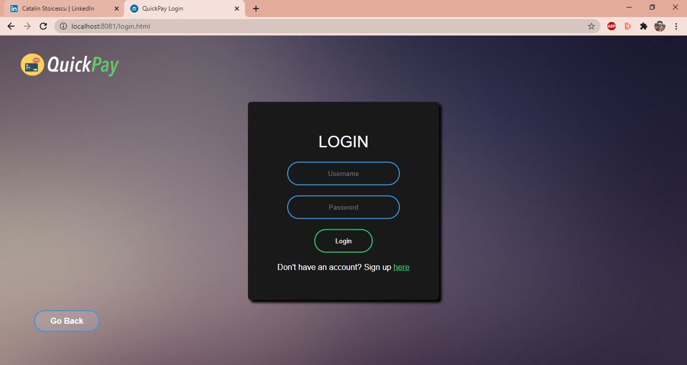Open the Extensions puzzle menu
Image resolution: width=687 pixels, height=365 pixels.
coord(644,26)
